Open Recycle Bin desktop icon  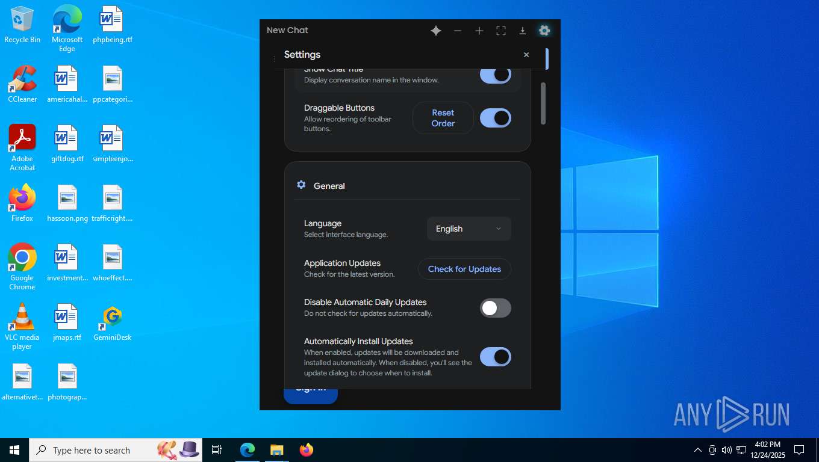[x=22, y=25]
